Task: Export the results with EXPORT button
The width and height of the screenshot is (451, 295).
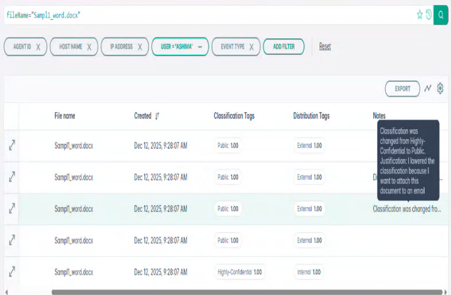Action: pos(402,89)
